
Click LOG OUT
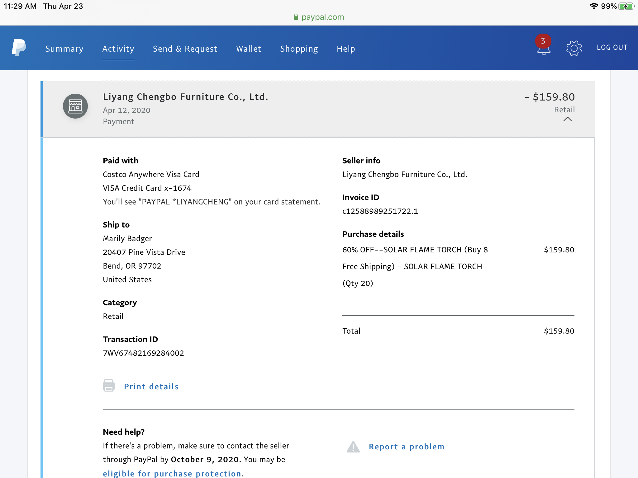point(612,47)
